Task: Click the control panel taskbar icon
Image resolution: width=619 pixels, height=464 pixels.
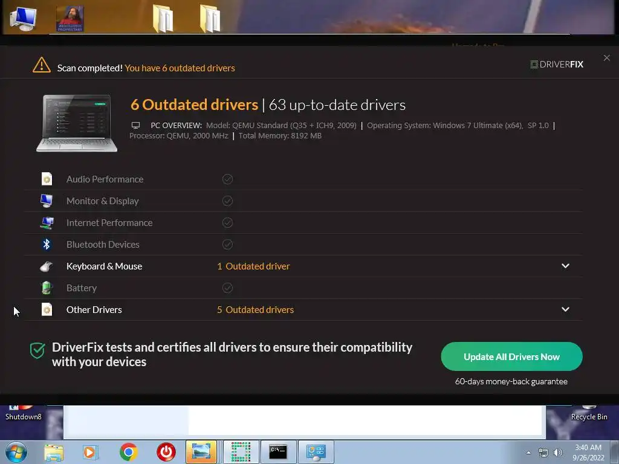Action: 316,452
